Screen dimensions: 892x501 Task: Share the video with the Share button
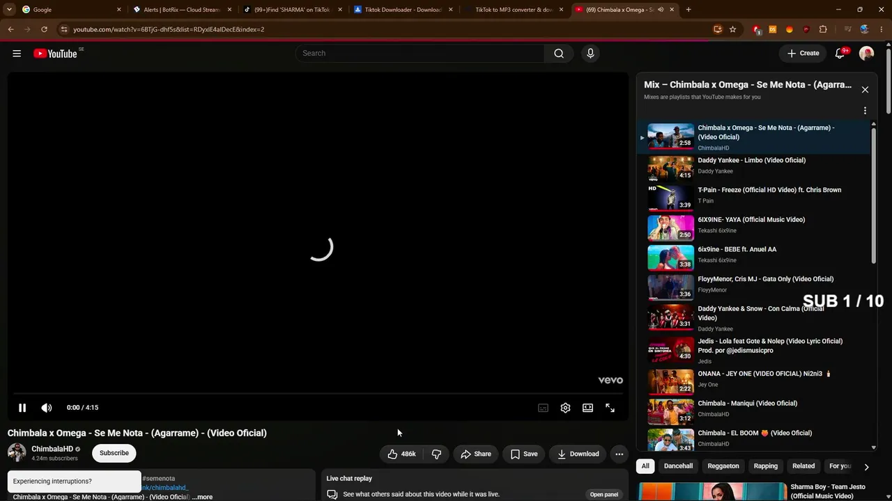tap(476, 454)
